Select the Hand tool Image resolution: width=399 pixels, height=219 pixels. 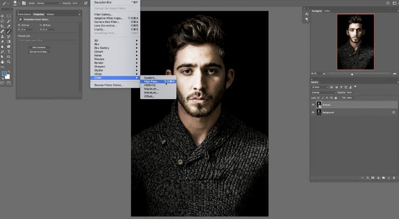[2, 62]
